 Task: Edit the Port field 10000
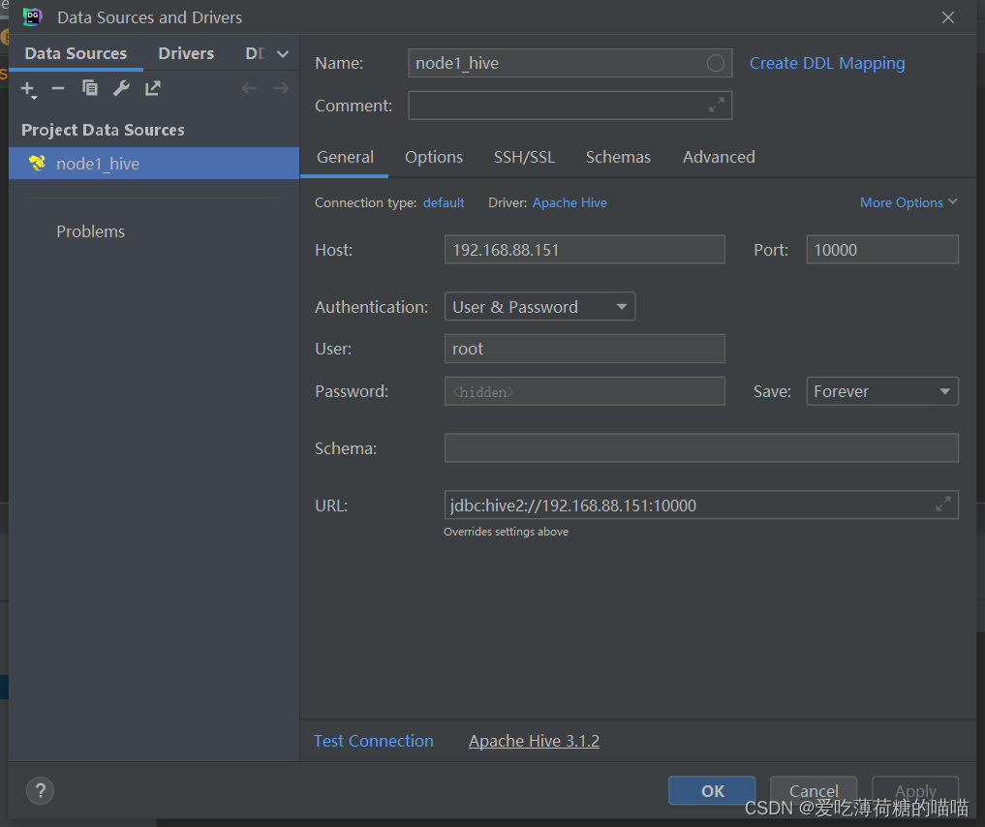point(882,249)
